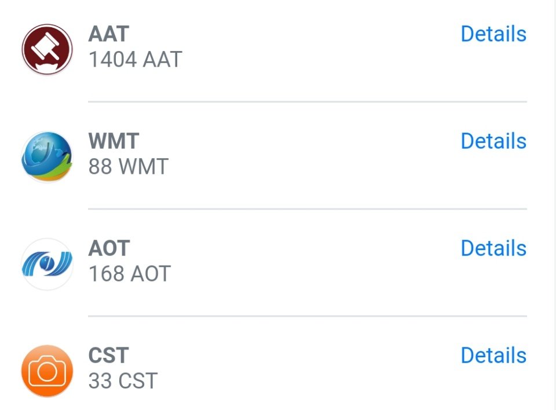This screenshot has height=410, width=556.
Task: Tap the 88 WMT balance amount
Action: click(129, 166)
